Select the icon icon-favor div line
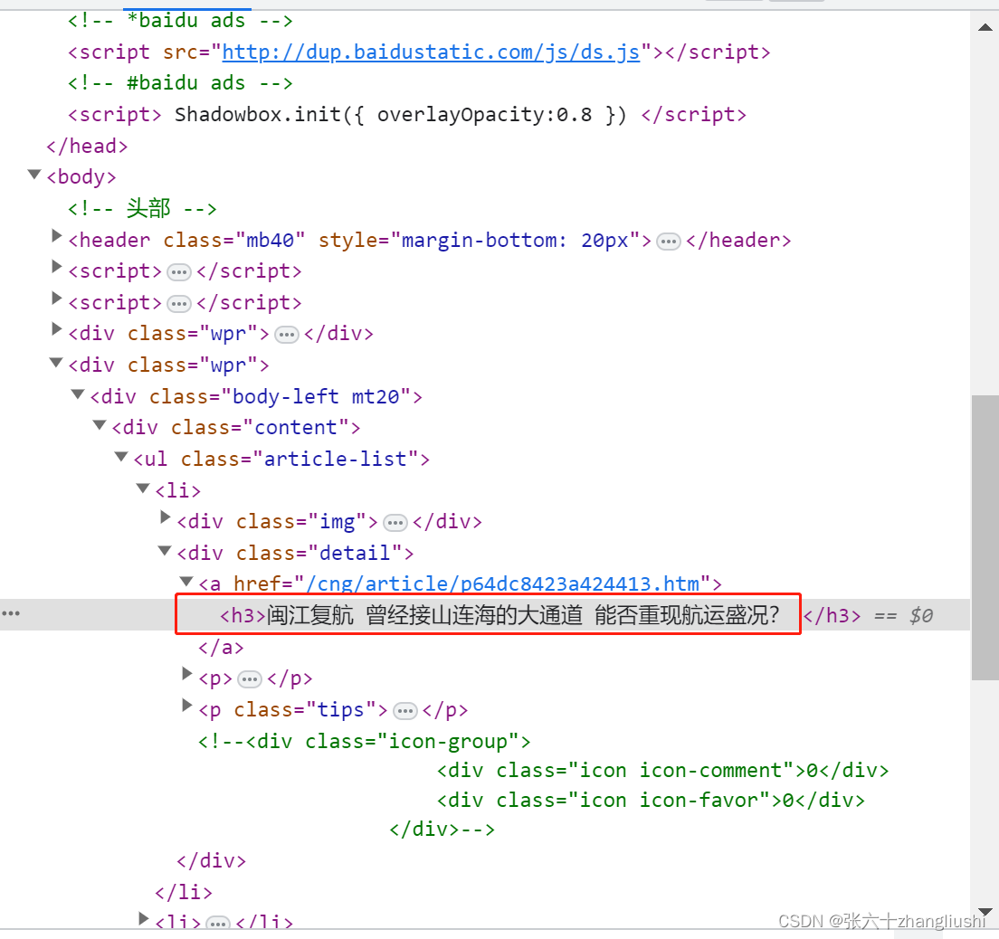999x939 pixels. [x=651, y=801]
